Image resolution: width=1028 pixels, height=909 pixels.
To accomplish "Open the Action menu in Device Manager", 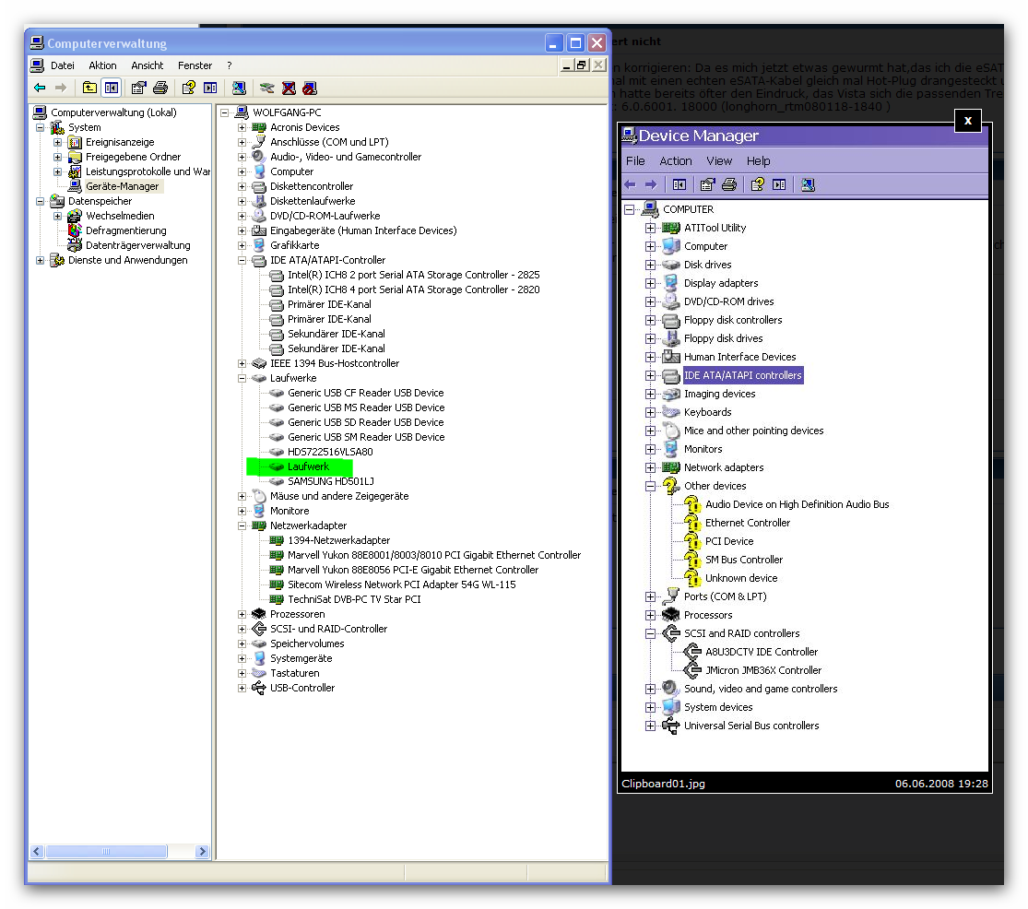I will (675, 160).
